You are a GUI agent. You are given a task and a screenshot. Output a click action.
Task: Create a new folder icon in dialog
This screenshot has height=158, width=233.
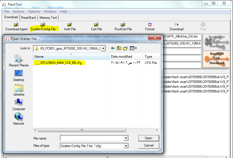tap(126, 48)
